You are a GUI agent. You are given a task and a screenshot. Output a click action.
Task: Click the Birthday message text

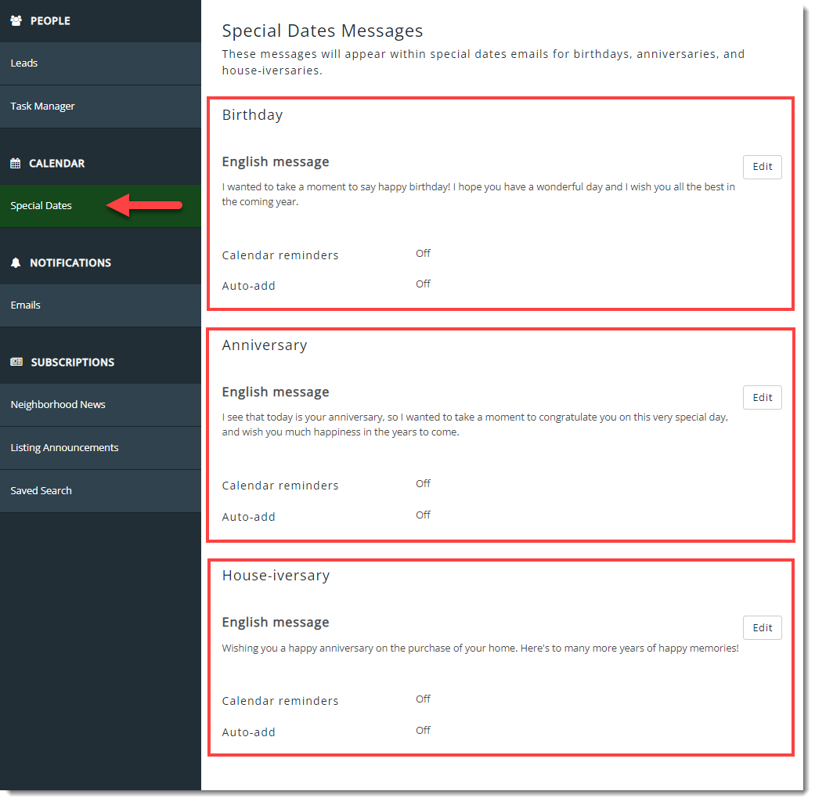[x=478, y=194]
